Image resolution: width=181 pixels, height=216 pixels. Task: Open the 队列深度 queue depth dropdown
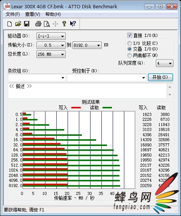click(x=164, y=63)
